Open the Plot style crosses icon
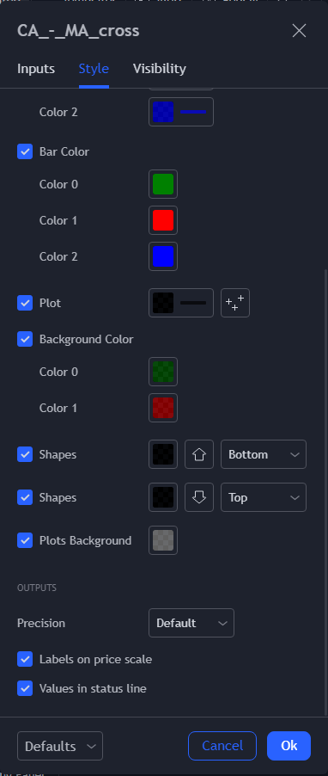This screenshot has height=776, width=328. click(235, 303)
